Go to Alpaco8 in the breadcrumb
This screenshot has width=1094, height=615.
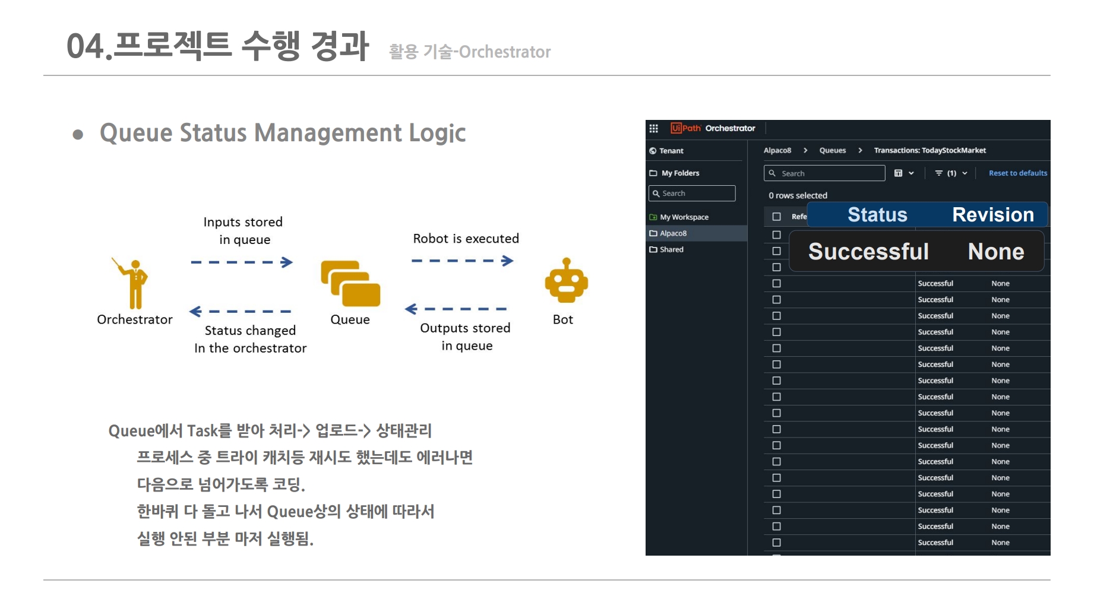pyautogui.click(x=777, y=150)
